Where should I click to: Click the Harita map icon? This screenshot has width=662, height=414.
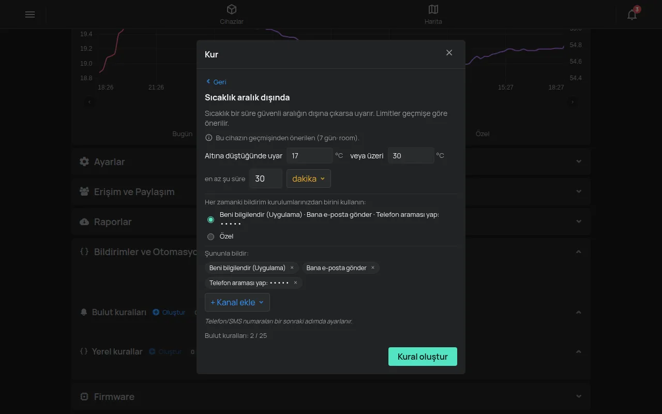coord(433,9)
